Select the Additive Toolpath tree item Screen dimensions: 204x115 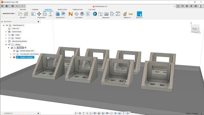pyautogui.click(x=25, y=57)
